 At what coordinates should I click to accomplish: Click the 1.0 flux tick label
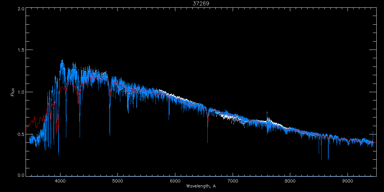(20, 92)
